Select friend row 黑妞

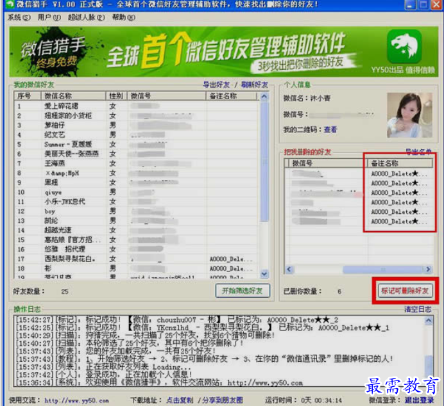point(136,183)
